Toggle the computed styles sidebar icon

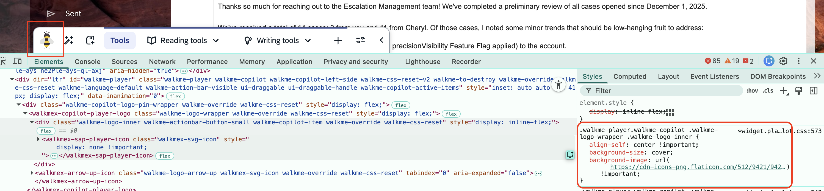[x=814, y=91]
